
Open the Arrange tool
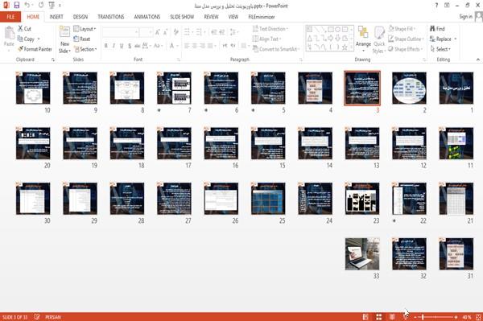click(x=363, y=39)
